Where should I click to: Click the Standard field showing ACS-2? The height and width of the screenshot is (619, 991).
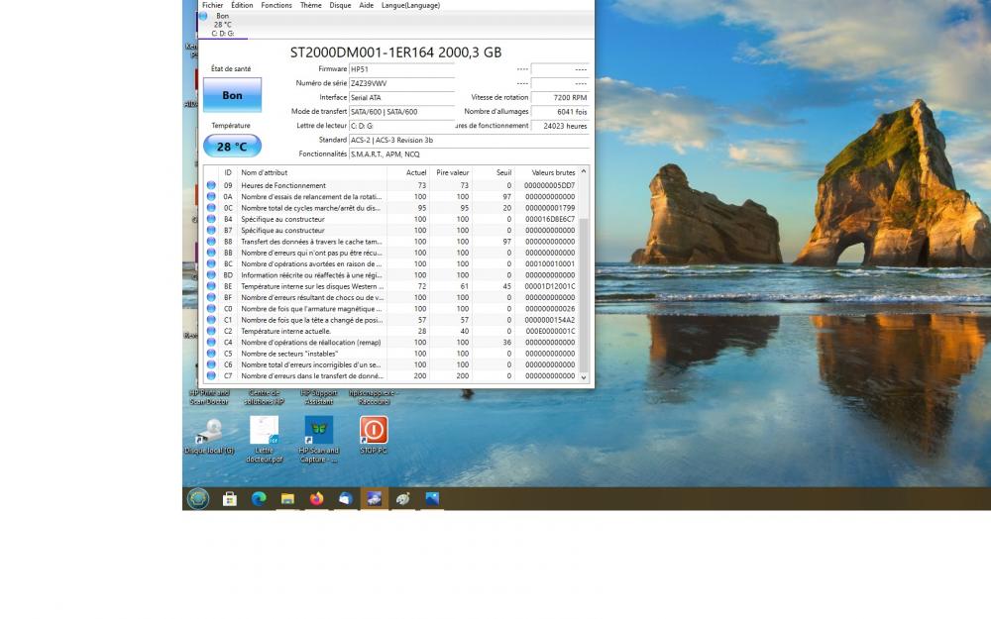469,141
